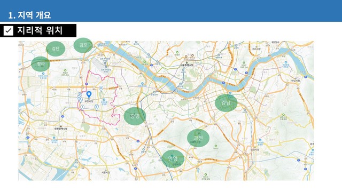This screenshot has height=192, width=342.
Task: Click the 부천시청 label under the pin
Action: 89,101
